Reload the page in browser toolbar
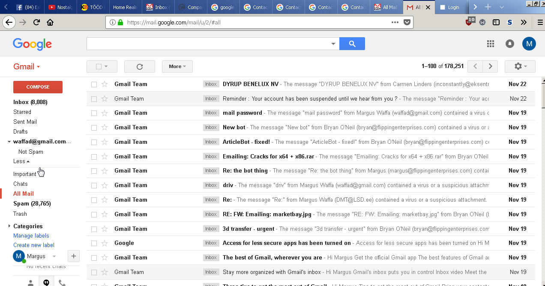Image resolution: width=545 pixels, height=286 pixels. pos(36,22)
